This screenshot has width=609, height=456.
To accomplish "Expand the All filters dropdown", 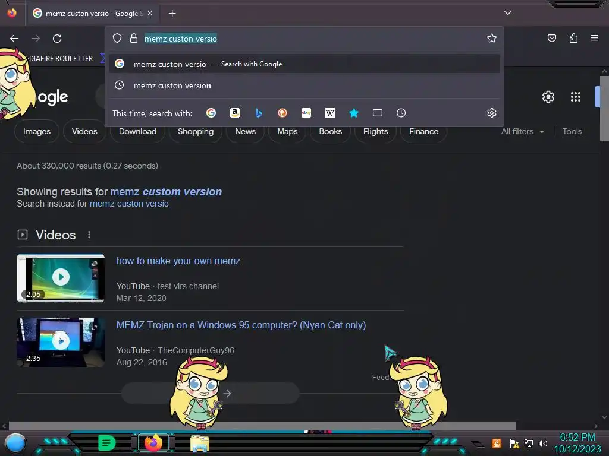I will [522, 131].
